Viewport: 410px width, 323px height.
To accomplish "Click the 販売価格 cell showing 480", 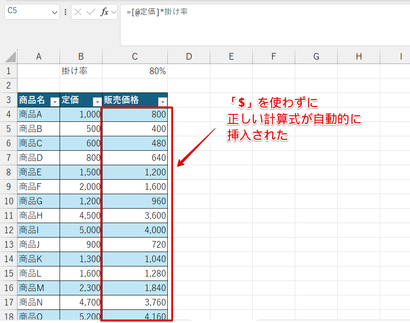I will coord(135,143).
